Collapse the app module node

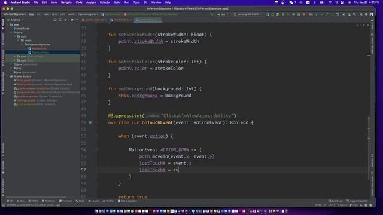8,24
